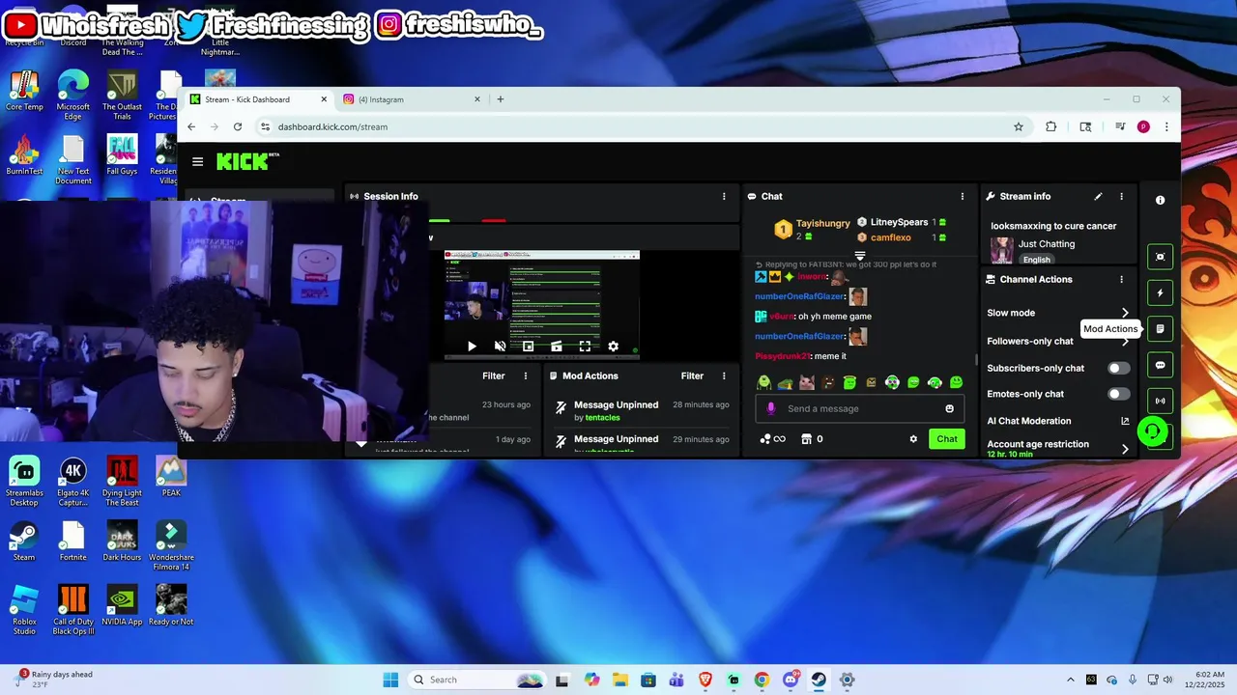Play the stream preview video

[x=472, y=347]
